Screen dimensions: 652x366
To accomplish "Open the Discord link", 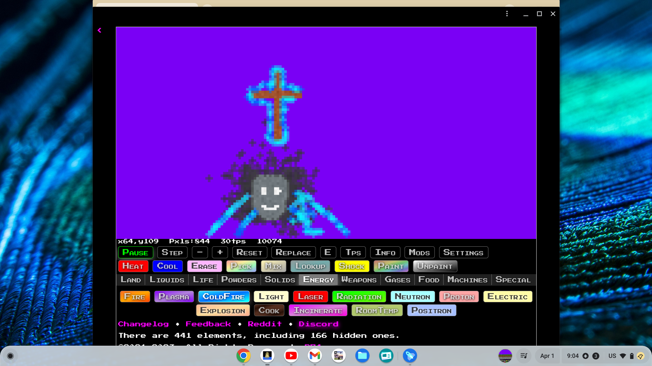I will pos(319,324).
